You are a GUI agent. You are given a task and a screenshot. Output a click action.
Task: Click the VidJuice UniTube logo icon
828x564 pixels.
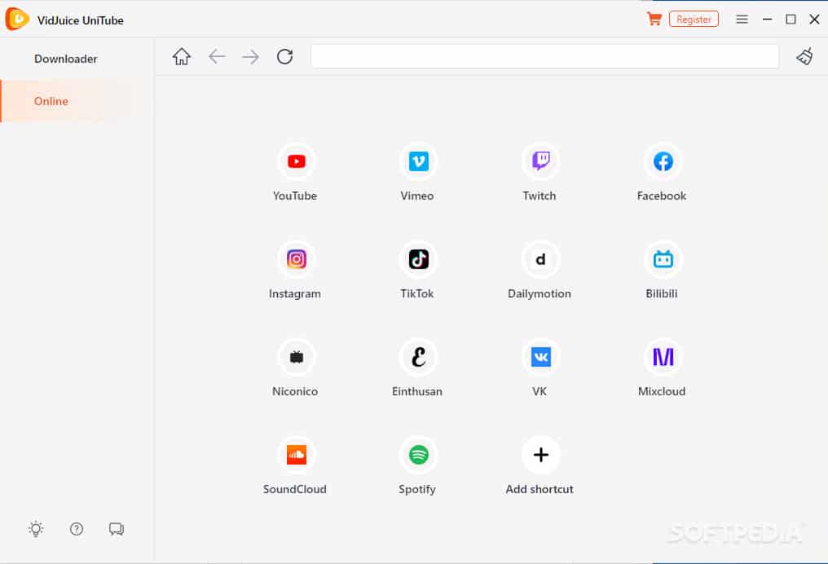(17, 20)
